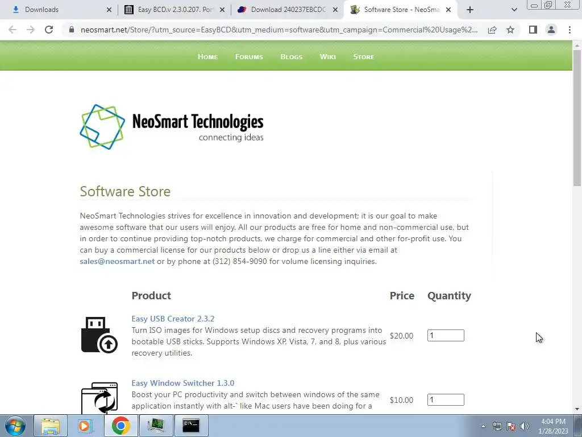Open Store in the navigation bar
This screenshot has height=437, width=582.
point(364,57)
